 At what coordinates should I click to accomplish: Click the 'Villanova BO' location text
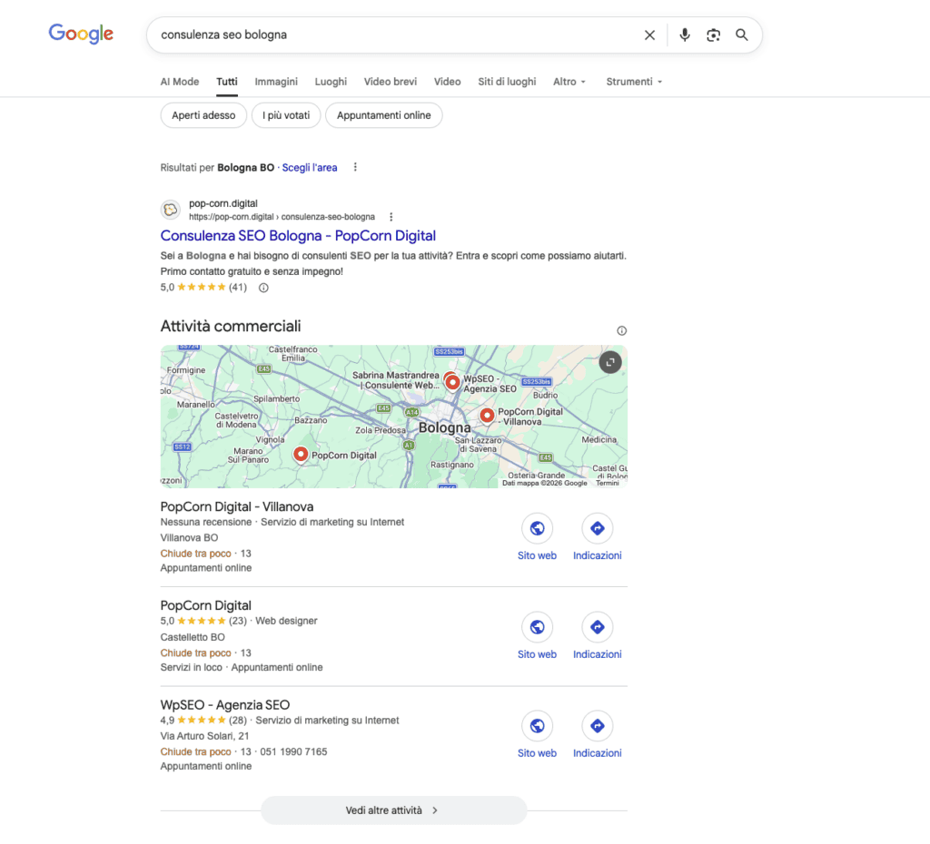[x=189, y=537]
